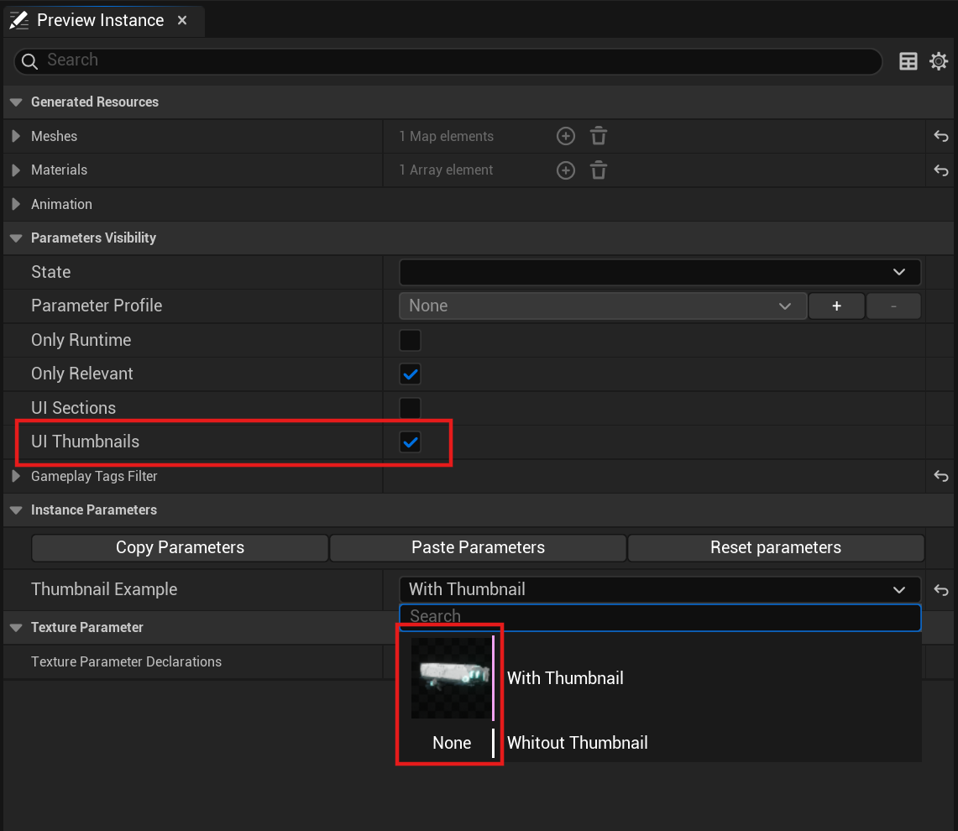The width and height of the screenshot is (958, 831).
Task: Collapse the Instance Parameters section
Action: [17, 510]
